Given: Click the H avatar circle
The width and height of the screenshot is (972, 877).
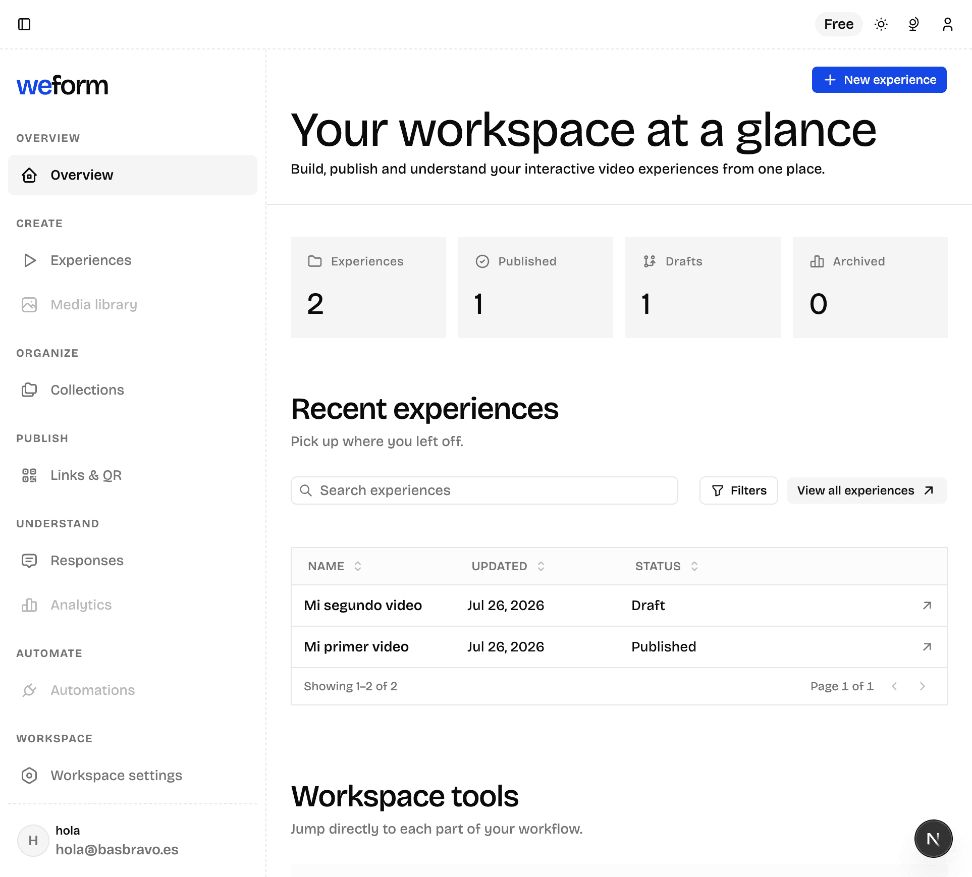Looking at the screenshot, I should pos(33,841).
